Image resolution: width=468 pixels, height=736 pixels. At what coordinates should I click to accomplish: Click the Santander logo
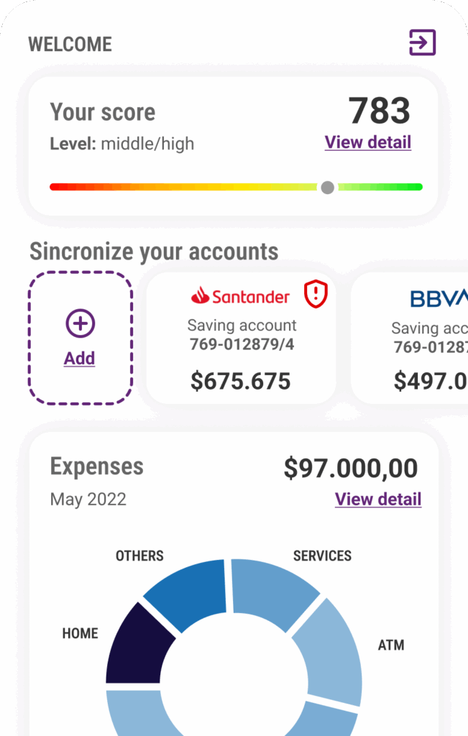point(241,295)
